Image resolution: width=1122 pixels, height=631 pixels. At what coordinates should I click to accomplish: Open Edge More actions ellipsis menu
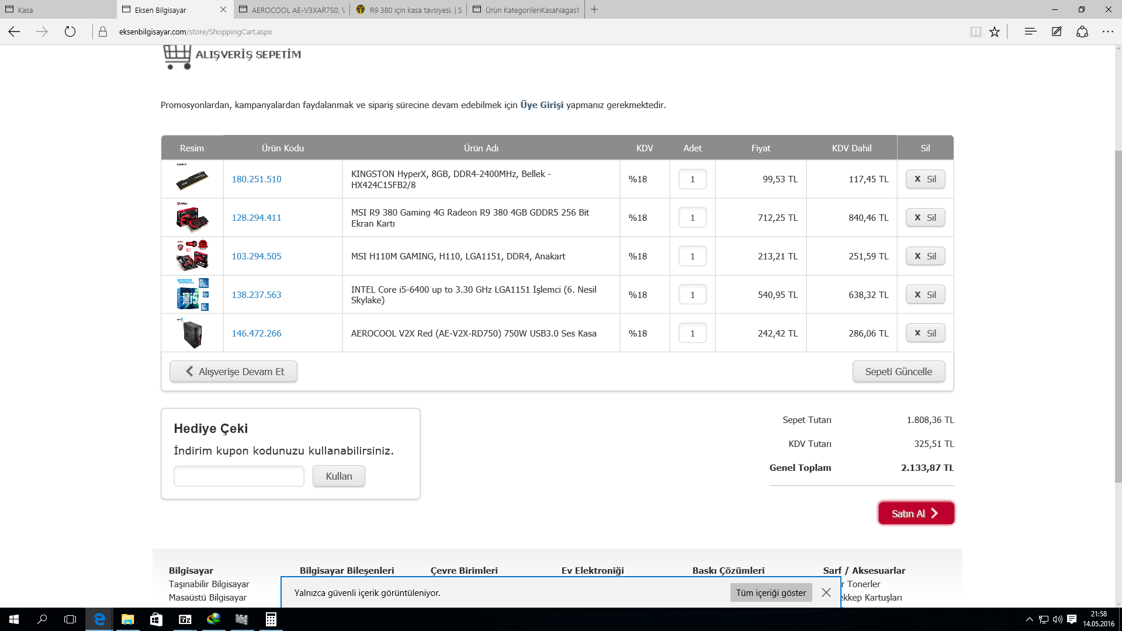tap(1108, 32)
